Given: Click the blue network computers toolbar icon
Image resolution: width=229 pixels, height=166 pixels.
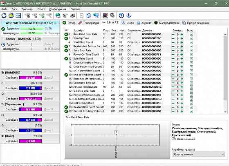Looking at the screenshot, I should (x=96, y=15).
